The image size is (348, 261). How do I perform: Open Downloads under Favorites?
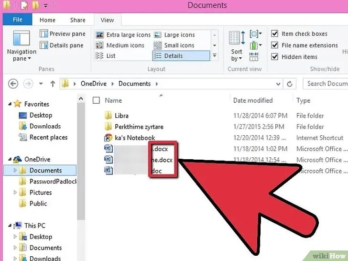[x=45, y=126]
